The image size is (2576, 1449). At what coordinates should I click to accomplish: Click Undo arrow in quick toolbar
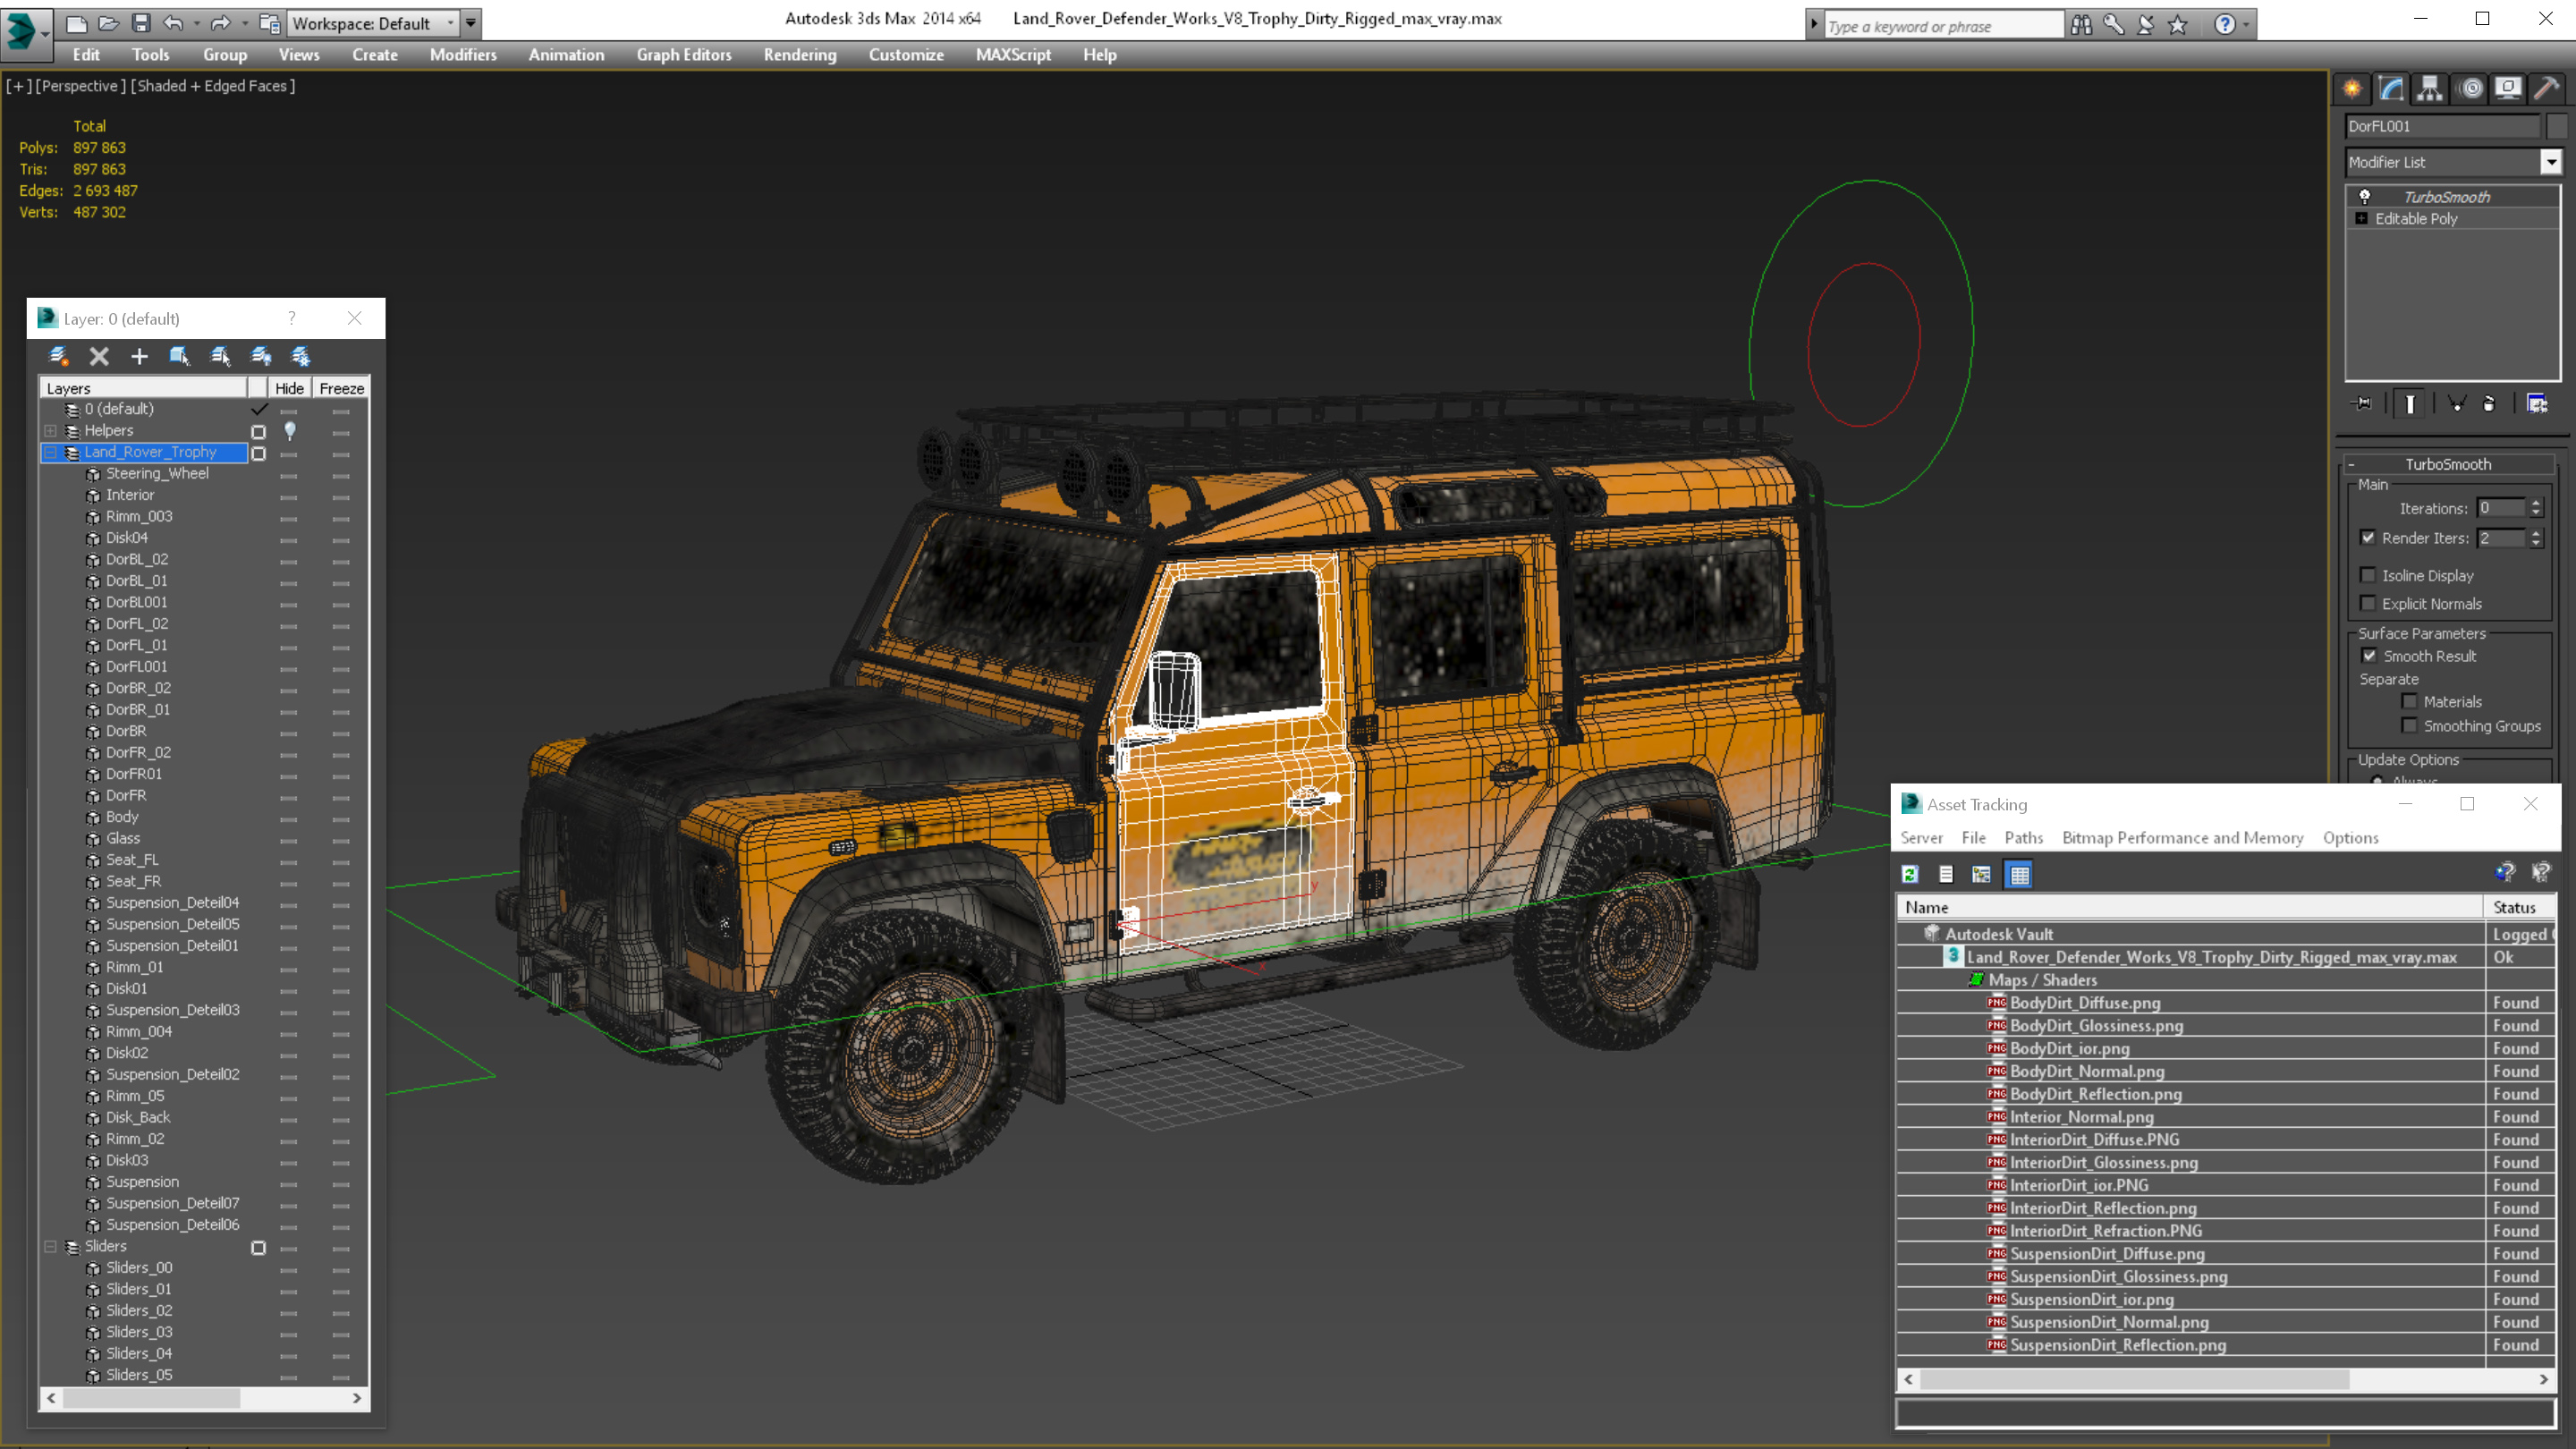[173, 23]
